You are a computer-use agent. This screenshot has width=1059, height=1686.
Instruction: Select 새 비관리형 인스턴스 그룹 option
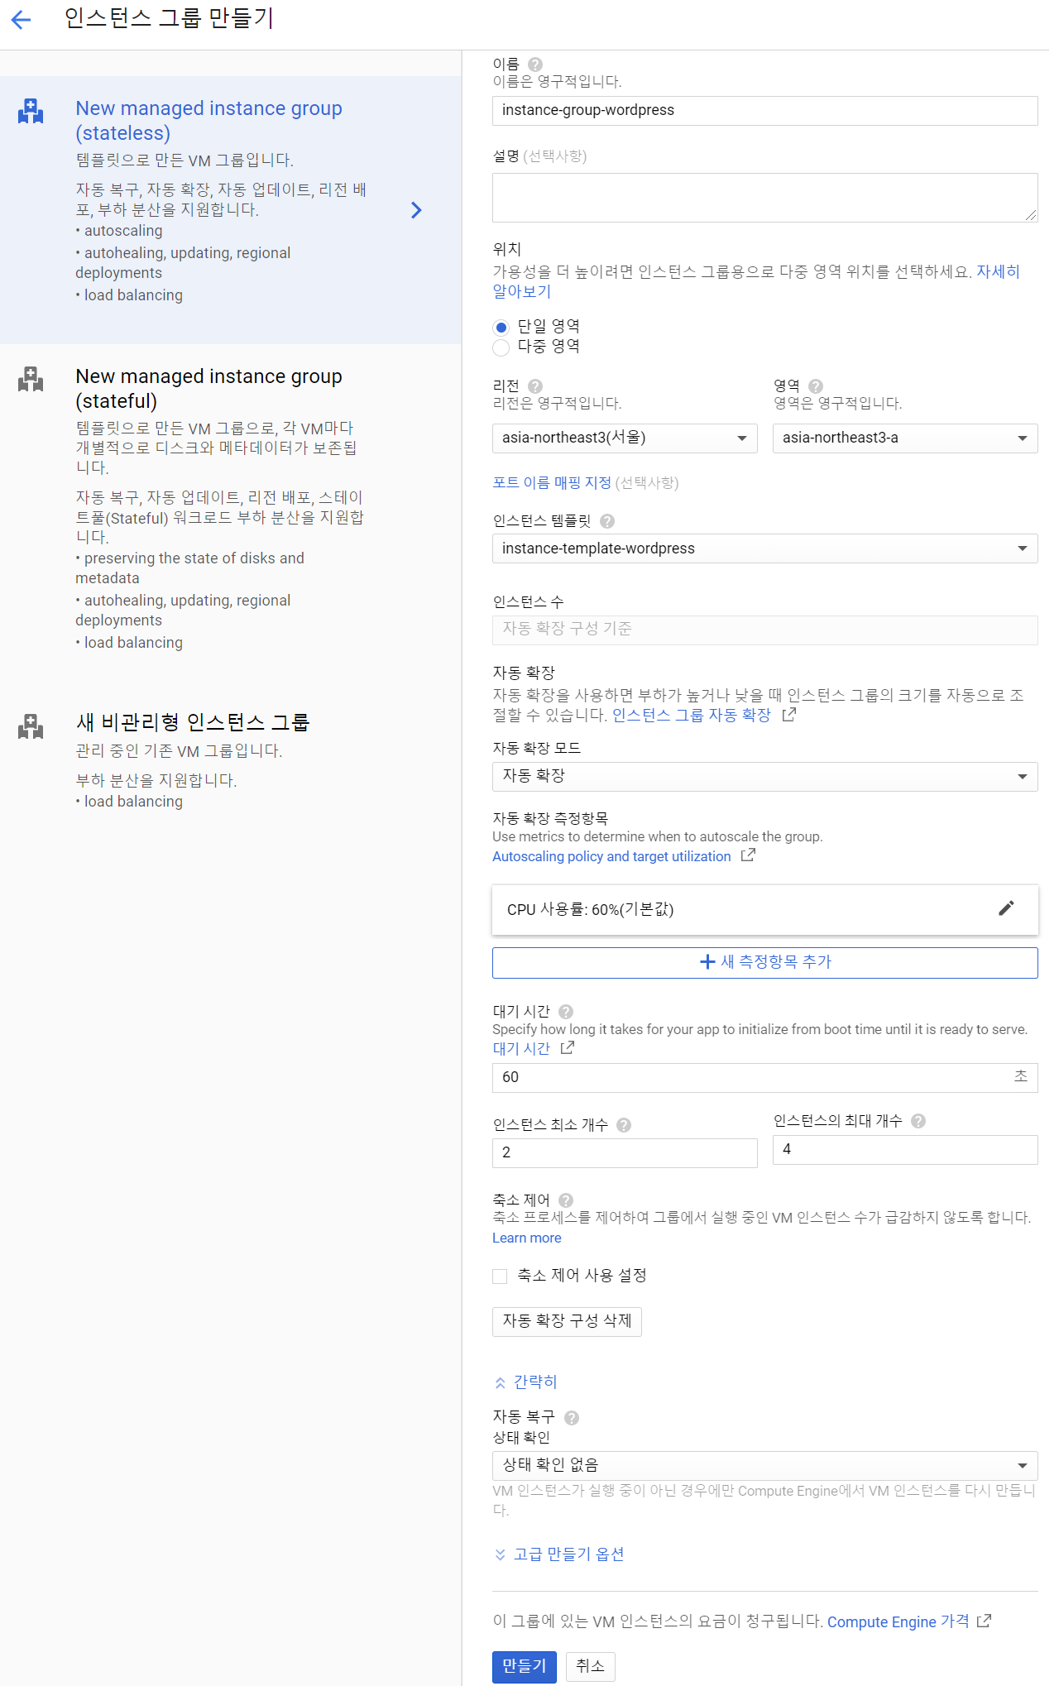coord(230,761)
